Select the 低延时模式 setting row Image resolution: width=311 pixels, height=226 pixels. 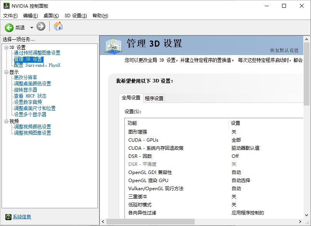click(140, 204)
